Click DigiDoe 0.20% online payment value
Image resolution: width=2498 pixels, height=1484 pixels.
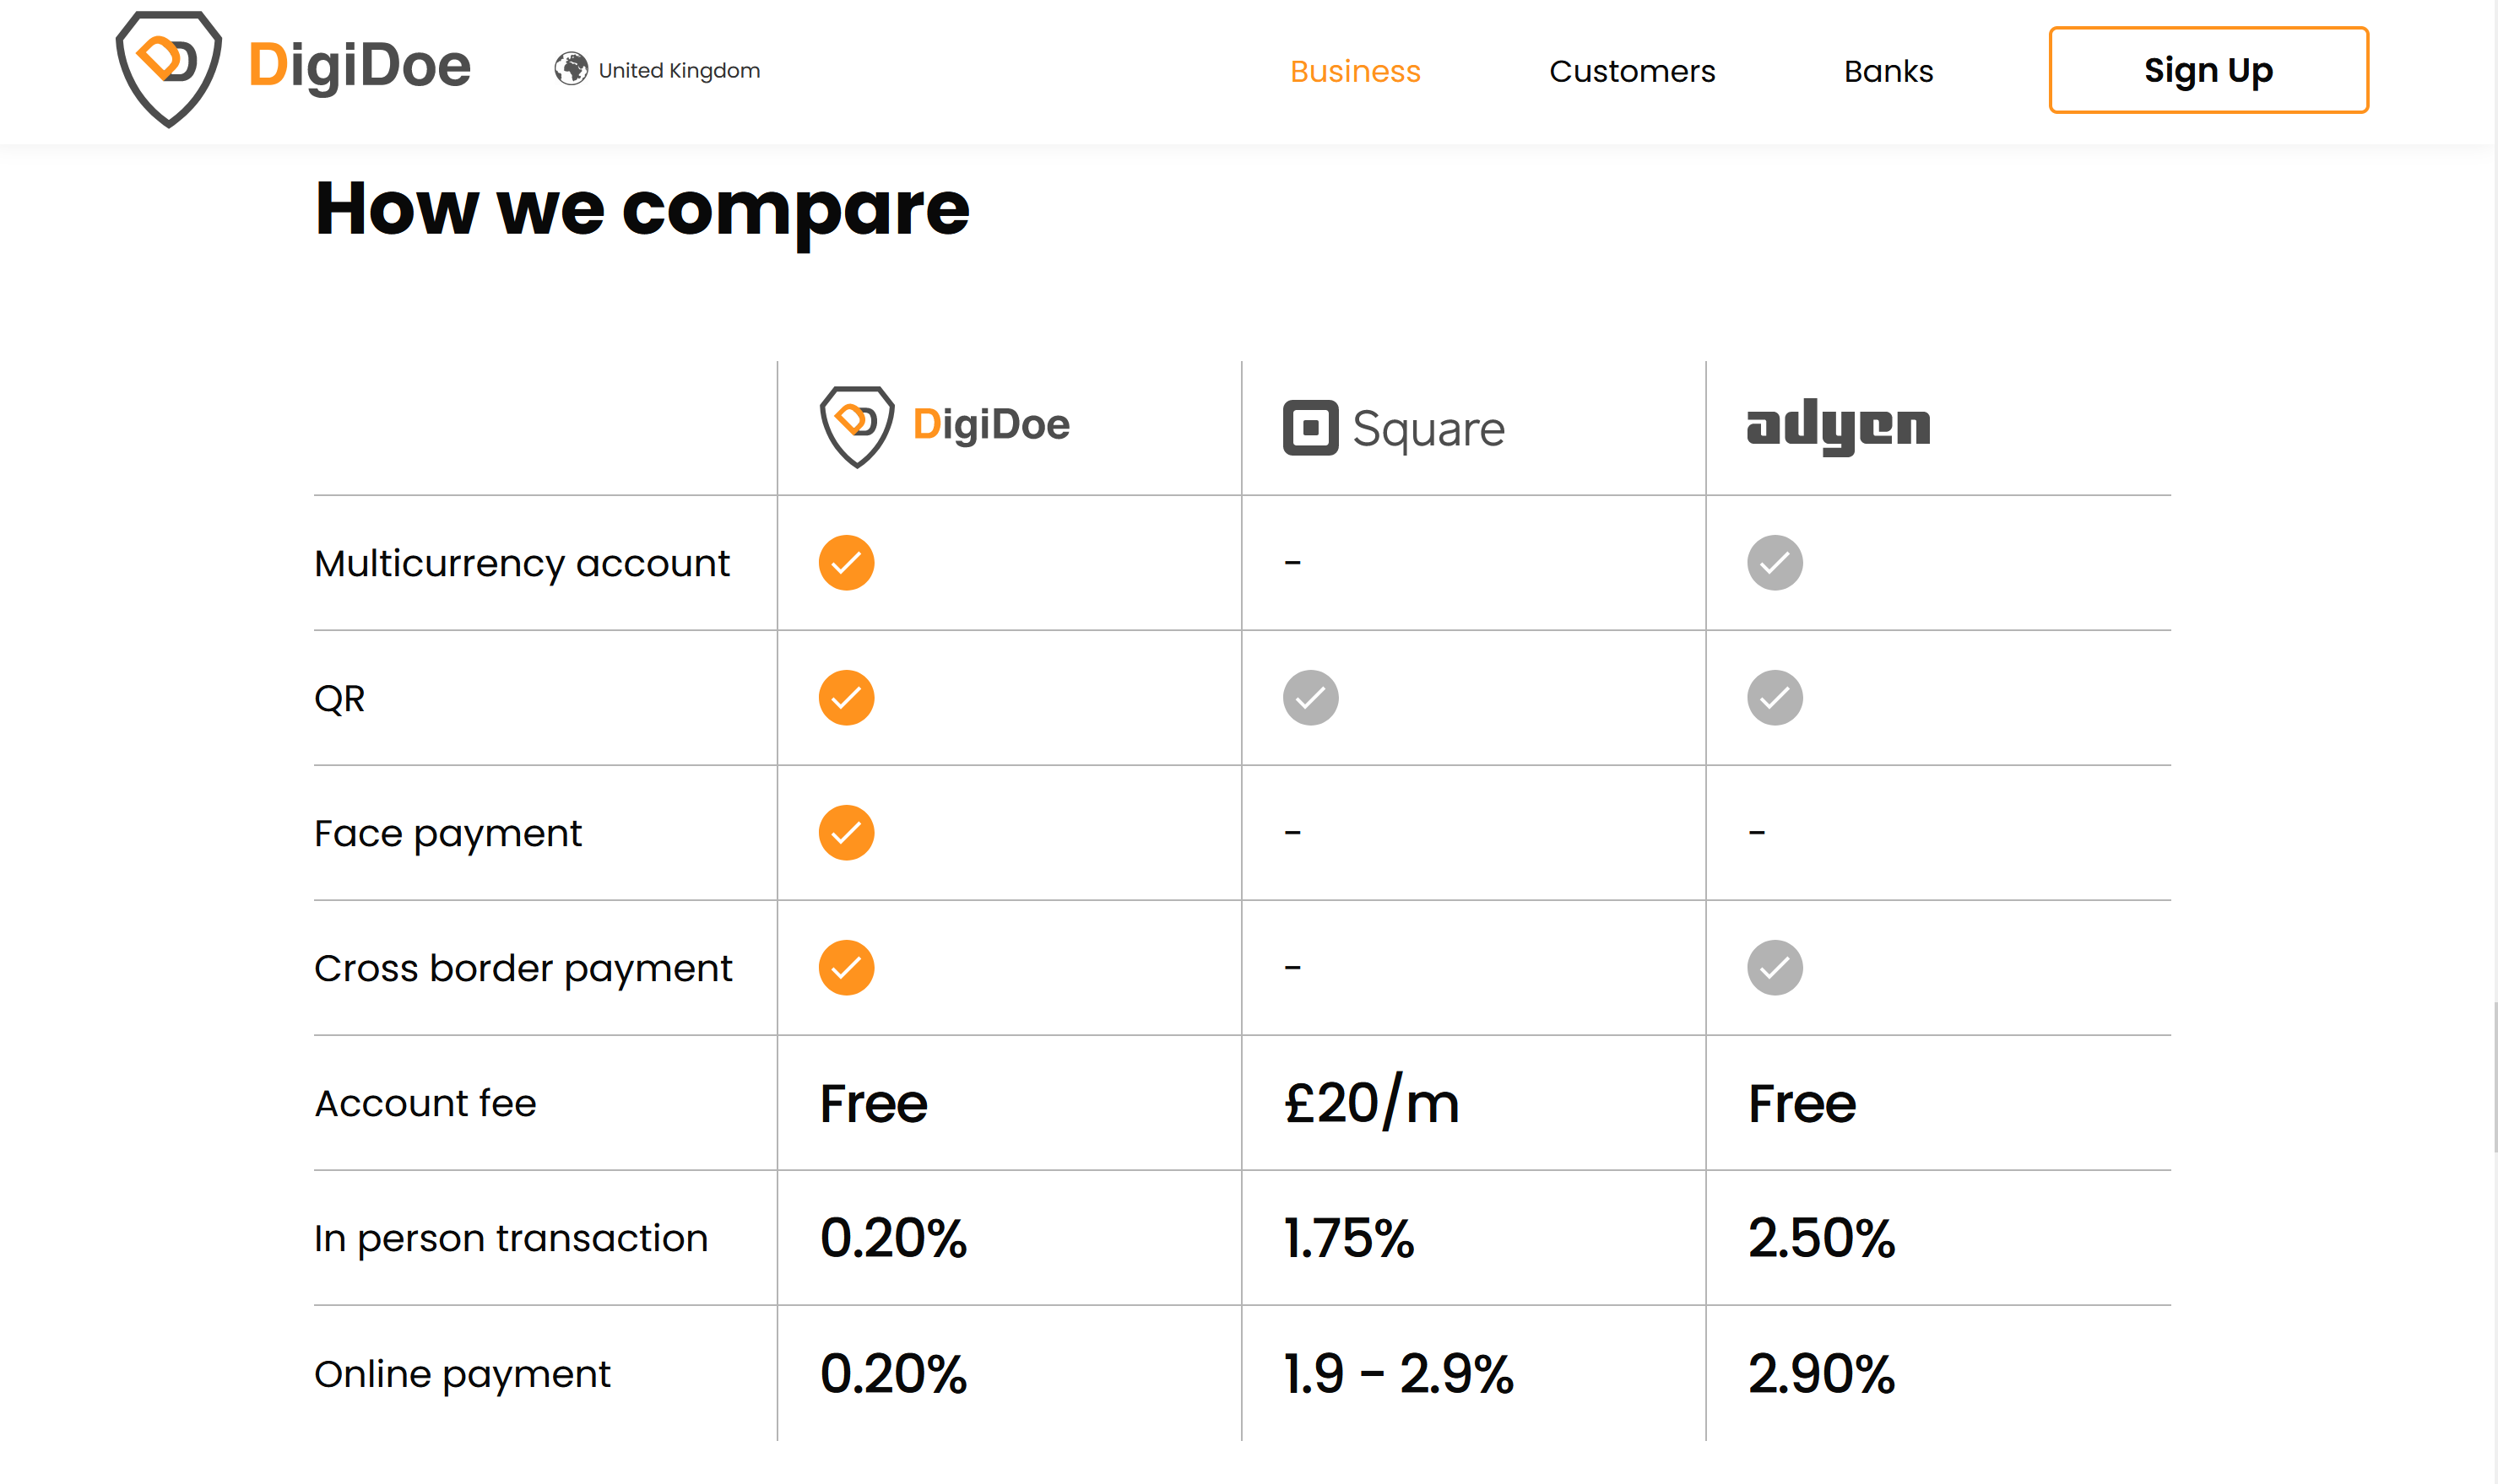coord(893,1373)
